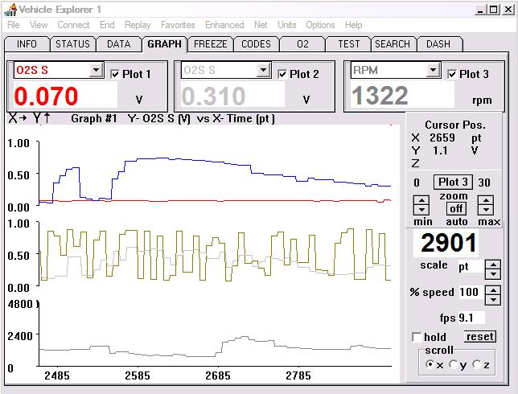Disable the Plot 2 checkbox
This screenshot has width=518, height=394.
coord(282,73)
